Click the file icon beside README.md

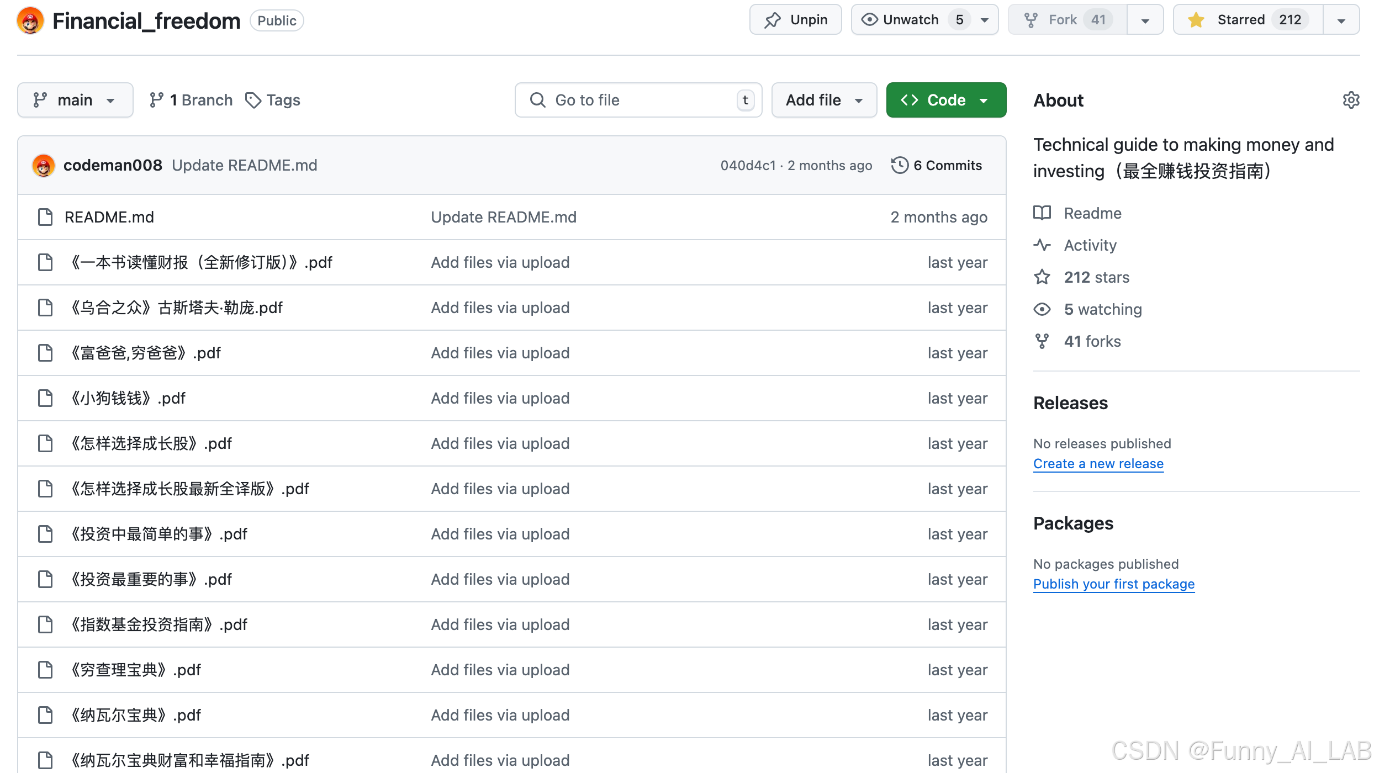coord(45,217)
